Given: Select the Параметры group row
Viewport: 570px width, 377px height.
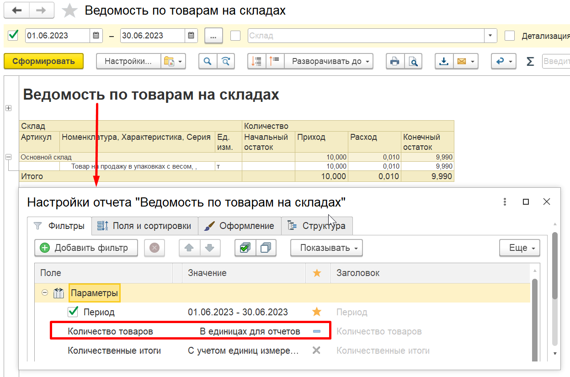Looking at the screenshot, I should (x=282, y=293).
